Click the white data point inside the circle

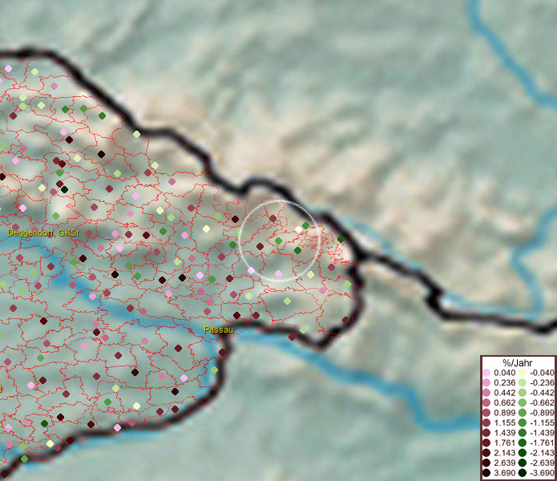click(298, 230)
